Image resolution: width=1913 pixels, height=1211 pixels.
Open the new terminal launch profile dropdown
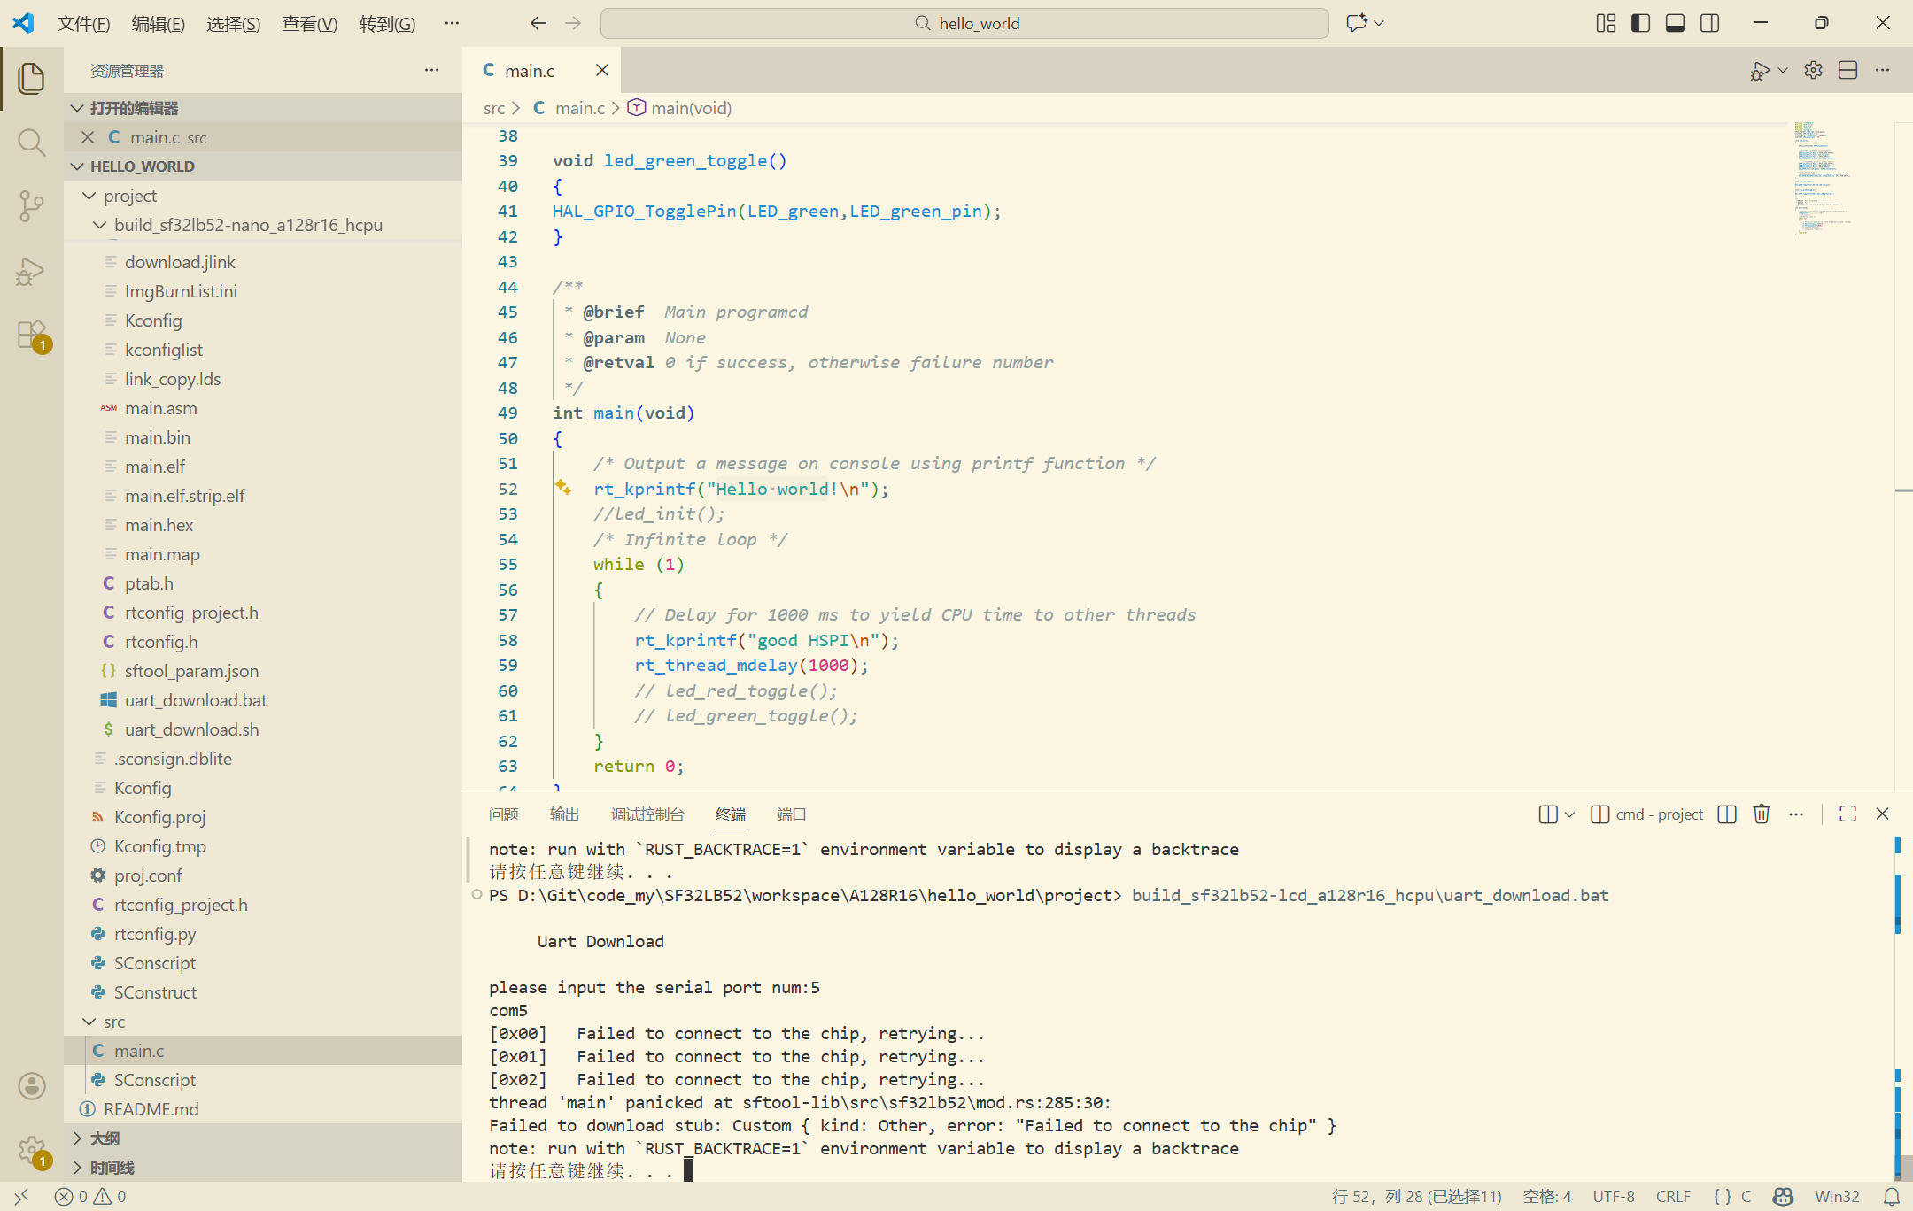click(1569, 814)
